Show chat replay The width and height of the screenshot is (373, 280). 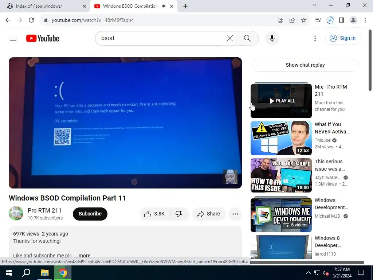point(305,65)
